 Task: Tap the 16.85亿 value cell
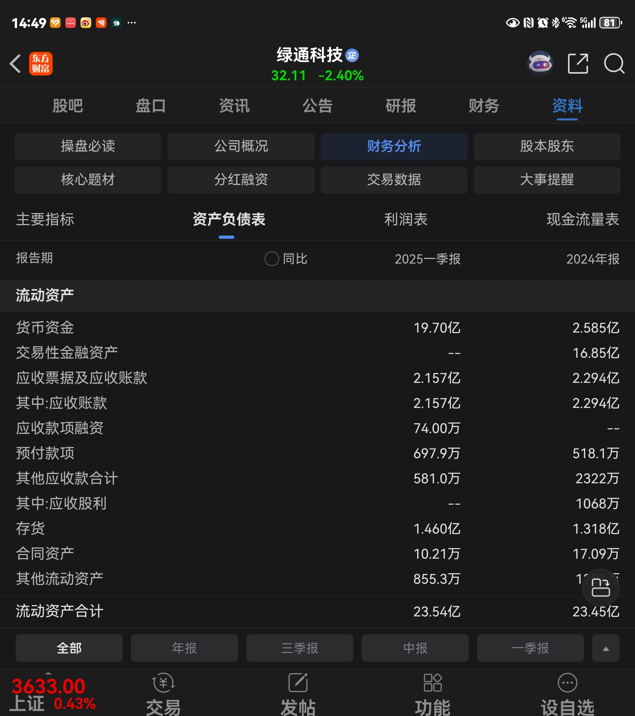[596, 353]
